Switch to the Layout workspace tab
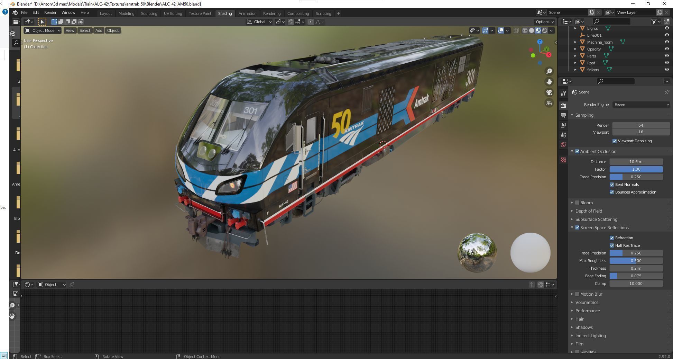The height and width of the screenshot is (359, 673). click(105, 14)
